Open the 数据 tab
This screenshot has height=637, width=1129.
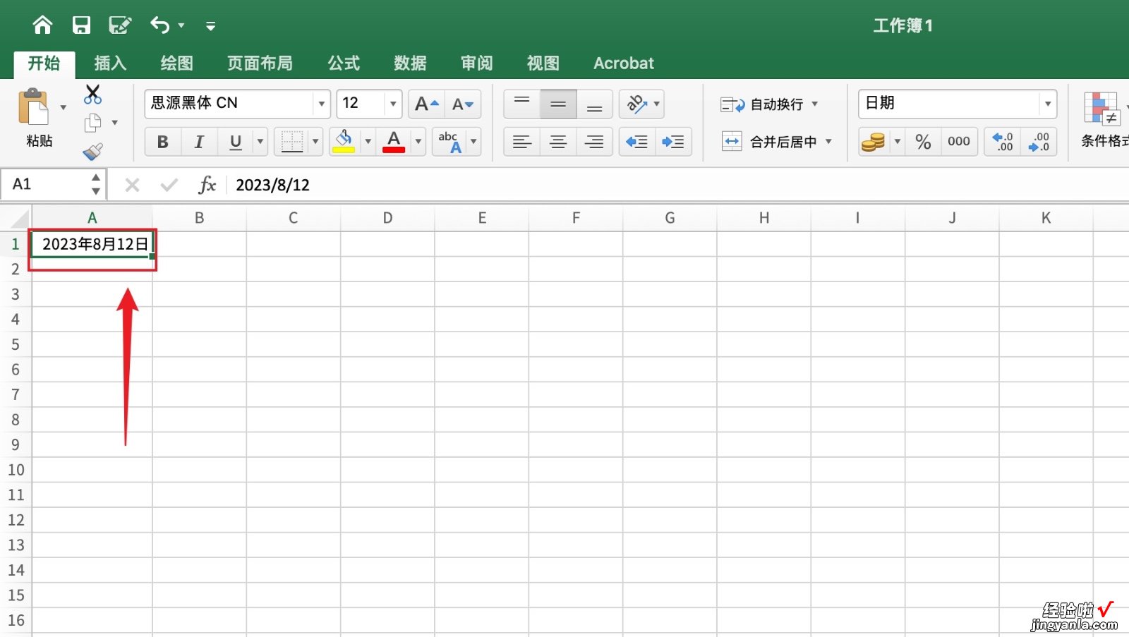410,63
